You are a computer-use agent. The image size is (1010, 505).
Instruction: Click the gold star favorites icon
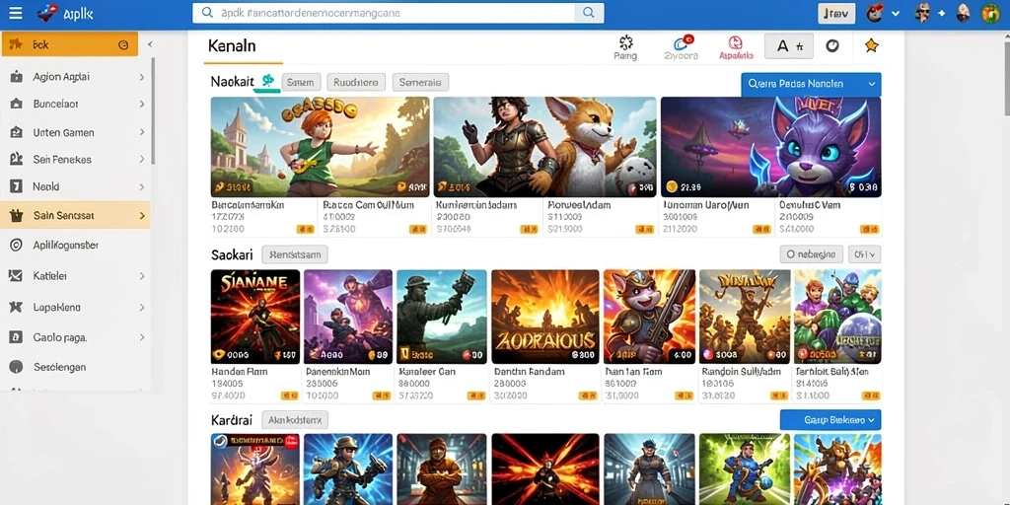(x=871, y=45)
